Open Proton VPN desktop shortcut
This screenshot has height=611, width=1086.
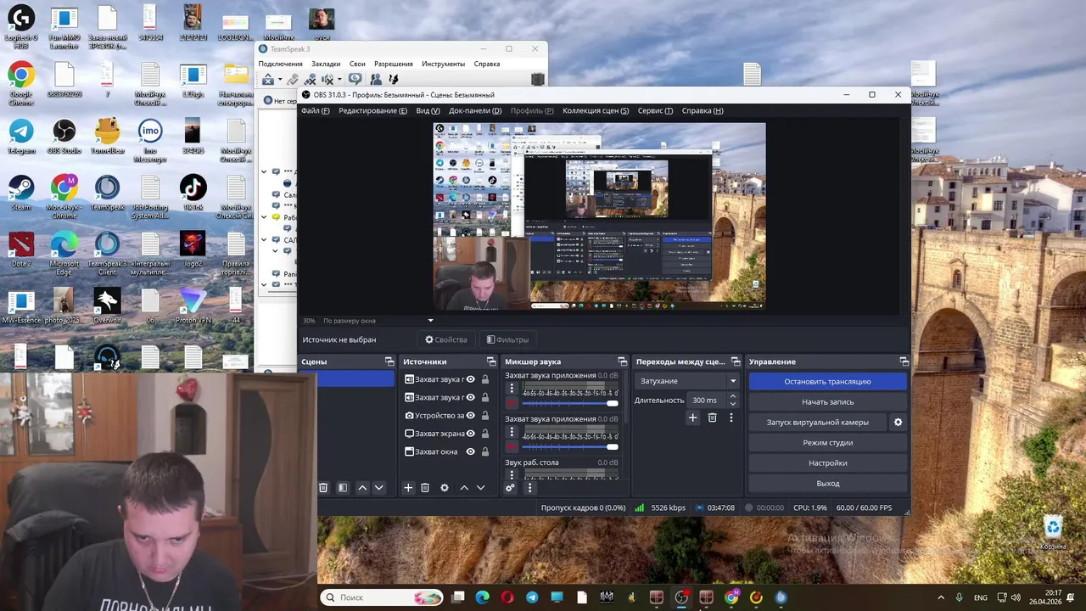(193, 305)
